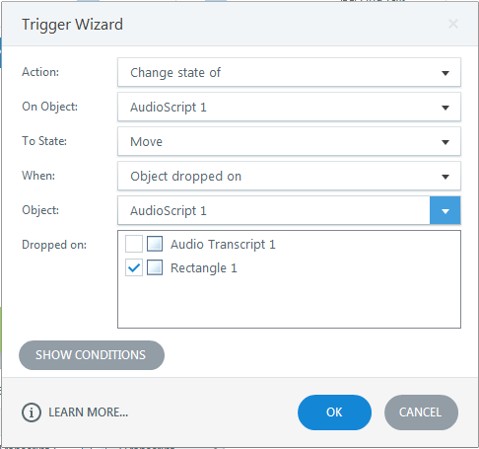The image size is (479, 449).
Task: Open the Action dropdown arrow
Action: tap(445, 73)
